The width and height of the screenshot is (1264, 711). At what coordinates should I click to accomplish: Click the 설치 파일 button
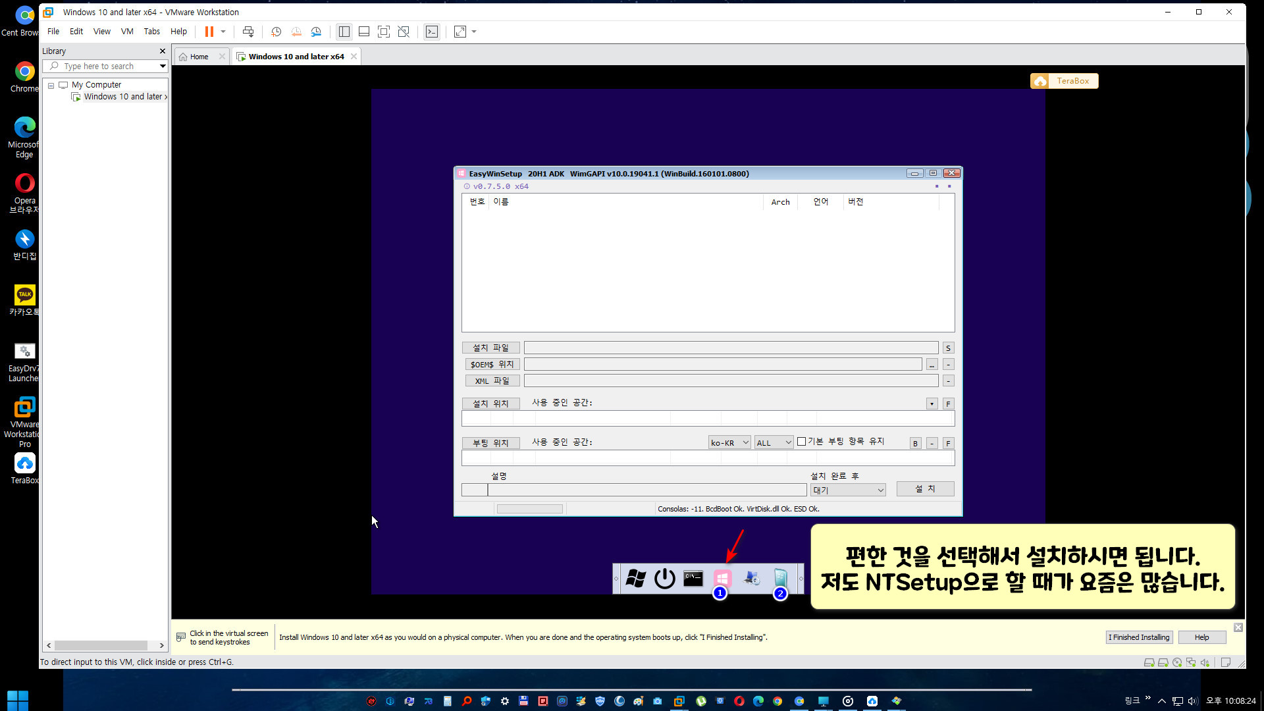(x=490, y=348)
